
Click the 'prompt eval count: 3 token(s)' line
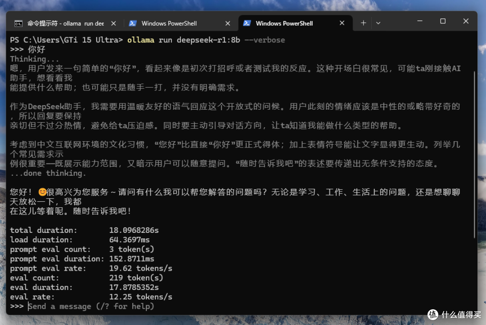[82, 249]
